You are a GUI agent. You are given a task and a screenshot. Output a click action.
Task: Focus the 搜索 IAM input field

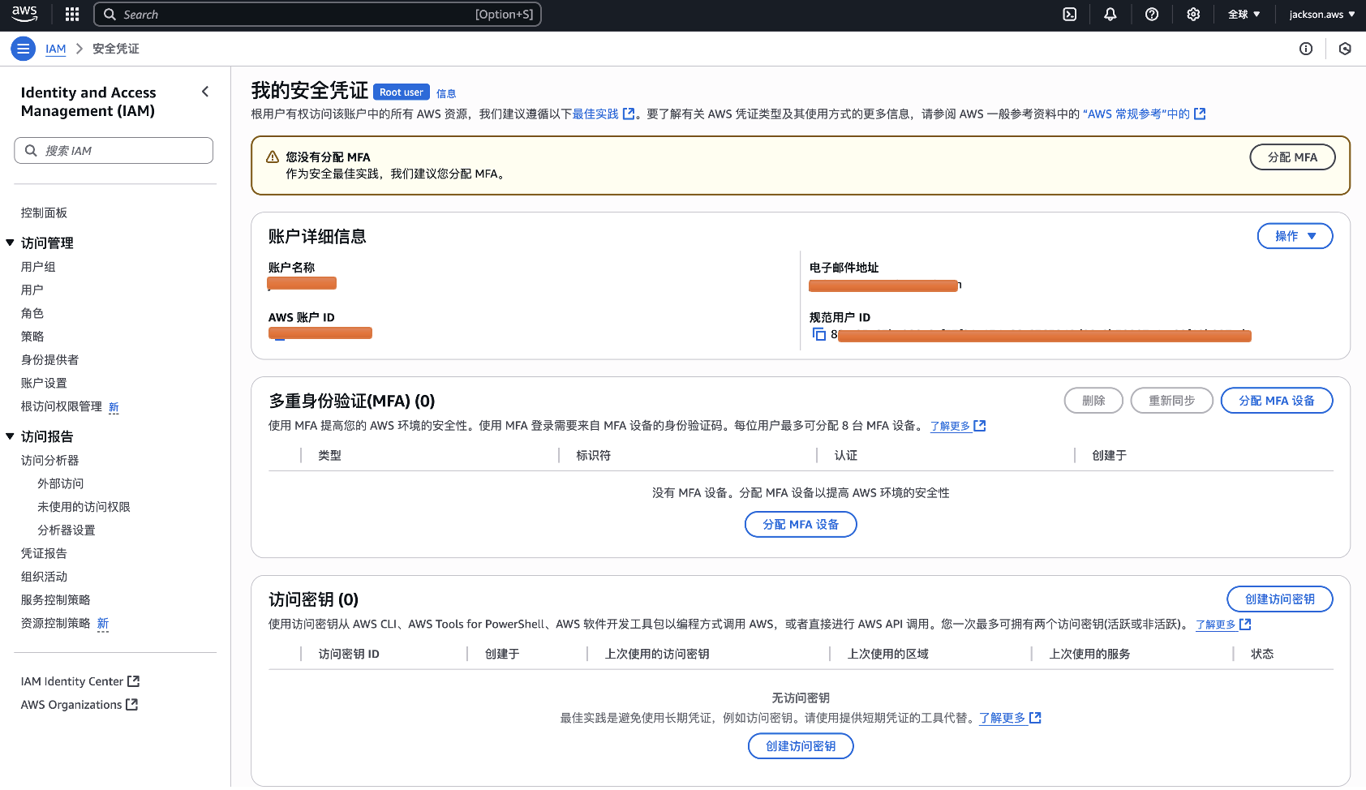[114, 150]
